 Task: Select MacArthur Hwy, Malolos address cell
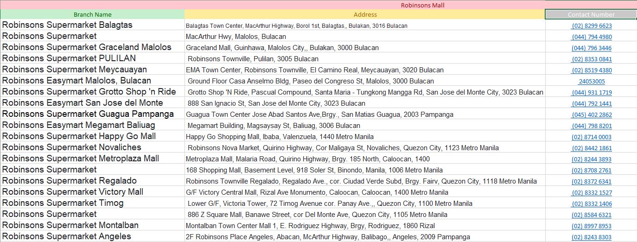pyautogui.click(x=365, y=36)
